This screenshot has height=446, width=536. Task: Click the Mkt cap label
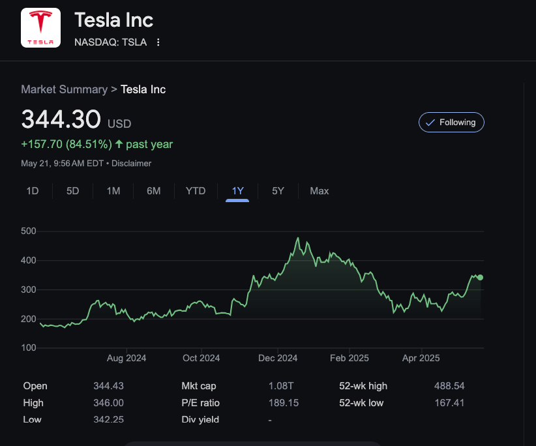coord(199,386)
